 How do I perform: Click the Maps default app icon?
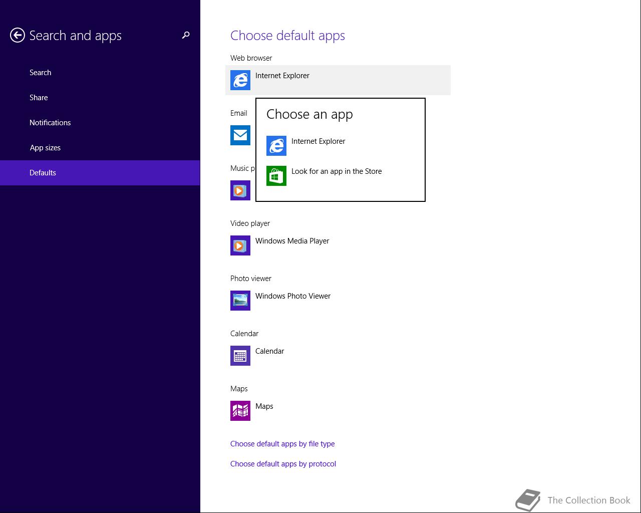point(240,411)
